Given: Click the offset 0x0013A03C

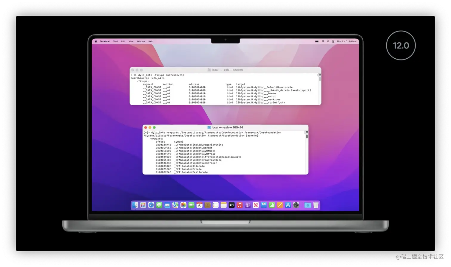Looking at the screenshot, I should (x=163, y=163).
